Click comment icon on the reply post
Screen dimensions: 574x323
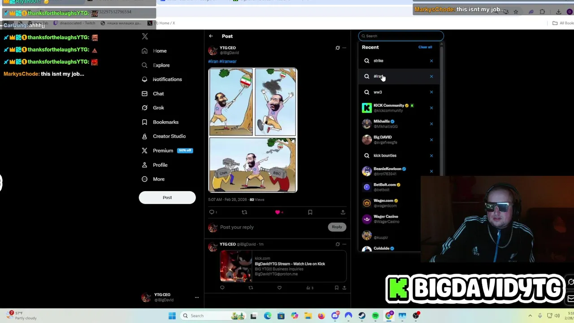(222, 288)
